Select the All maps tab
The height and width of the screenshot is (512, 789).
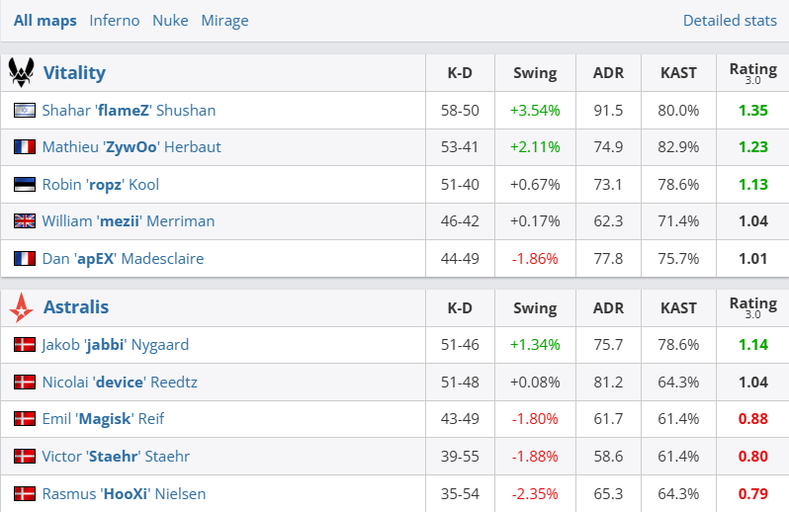tap(44, 21)
